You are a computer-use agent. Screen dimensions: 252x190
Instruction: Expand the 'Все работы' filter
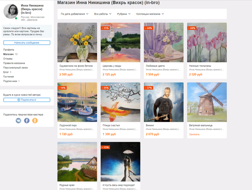(x=103, y=14)
